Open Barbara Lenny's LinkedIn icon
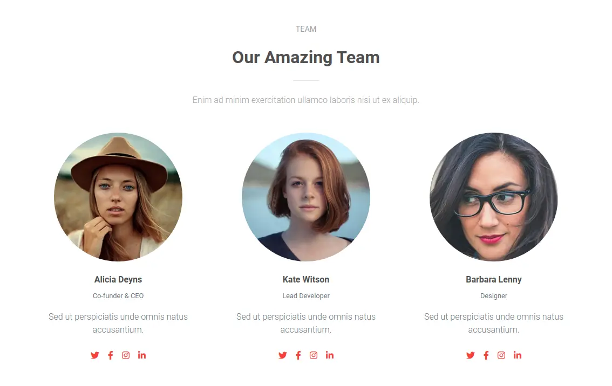The width and height of the screenshot is (612, 386). (x=517, y=355)
